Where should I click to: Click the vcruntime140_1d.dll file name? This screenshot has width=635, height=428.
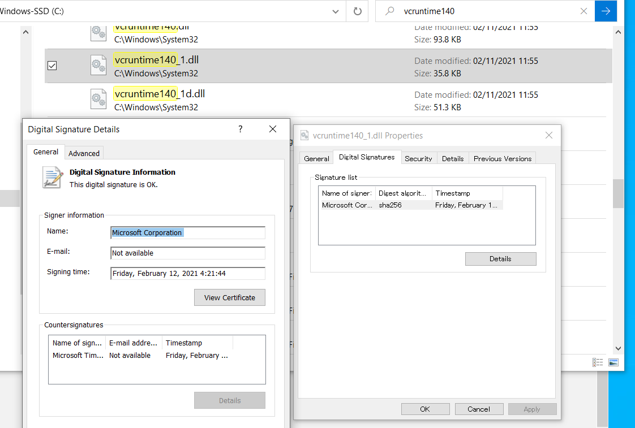tap(160, 94)
